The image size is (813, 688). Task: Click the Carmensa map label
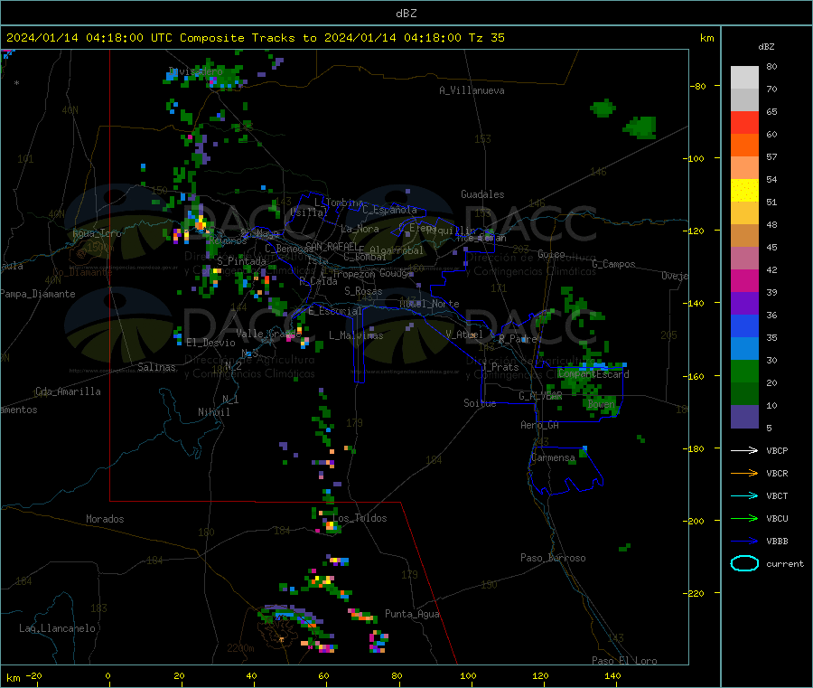tap(553, 457)
